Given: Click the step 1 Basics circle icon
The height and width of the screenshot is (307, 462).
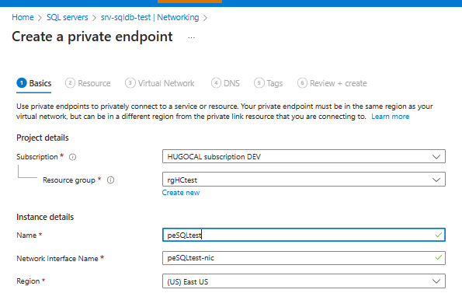Looking at the screenshot, I should [22, 83].
